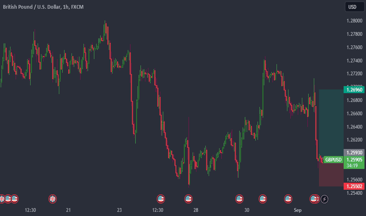Open the partially hidden UK flag at chart edge

(2, 199)
